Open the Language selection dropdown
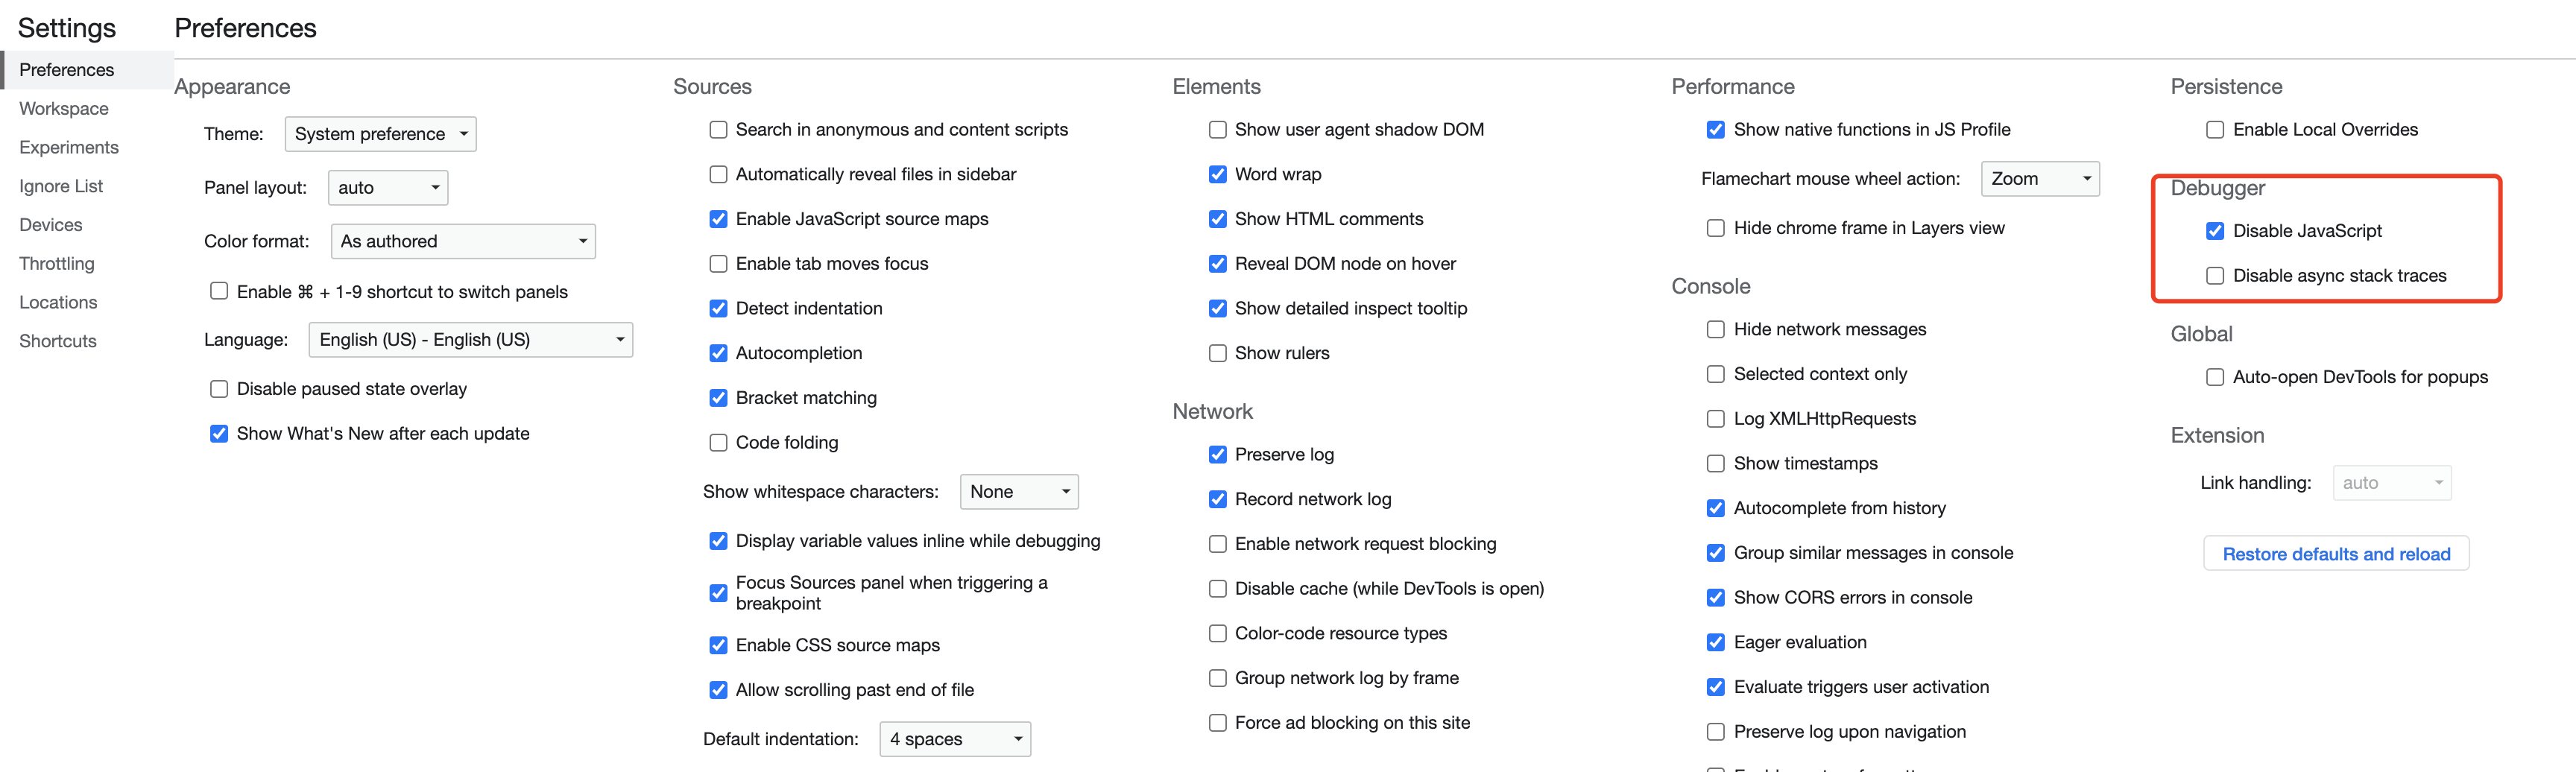 tap(470, 340)
